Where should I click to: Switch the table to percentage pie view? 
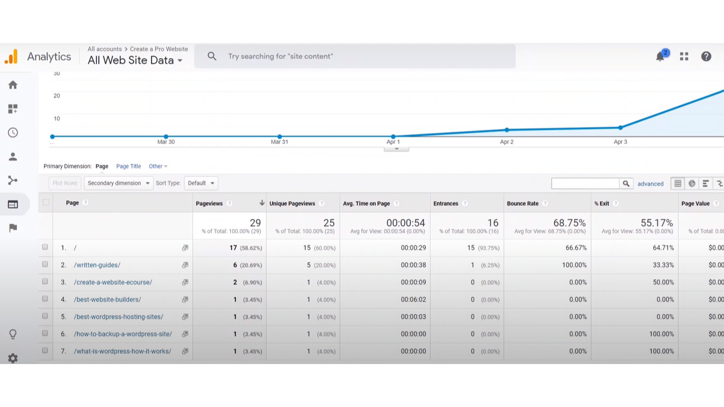coord(692,183)
